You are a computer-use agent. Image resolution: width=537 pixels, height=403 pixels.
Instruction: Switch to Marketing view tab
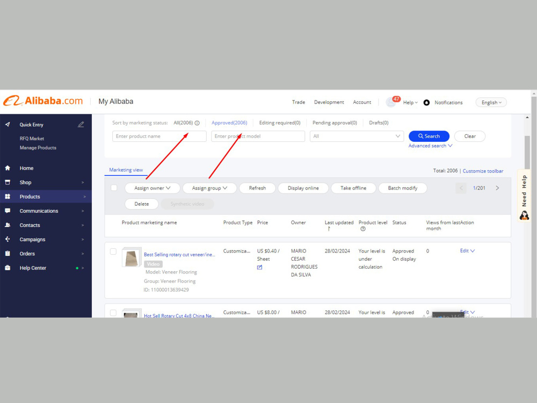[x=126, y=170]
